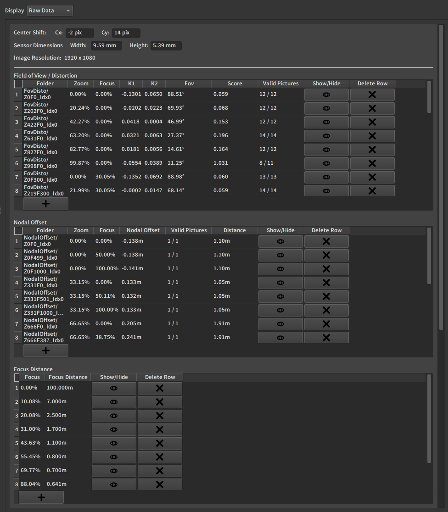Sort Field of View table by Score

tap(235, 83)
